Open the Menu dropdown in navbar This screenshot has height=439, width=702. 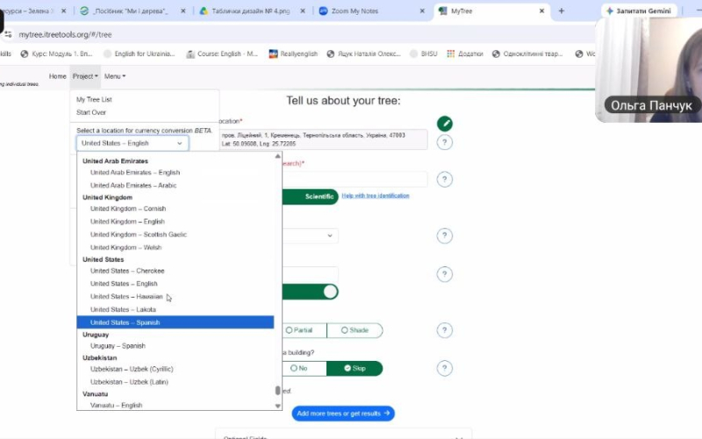115,76
